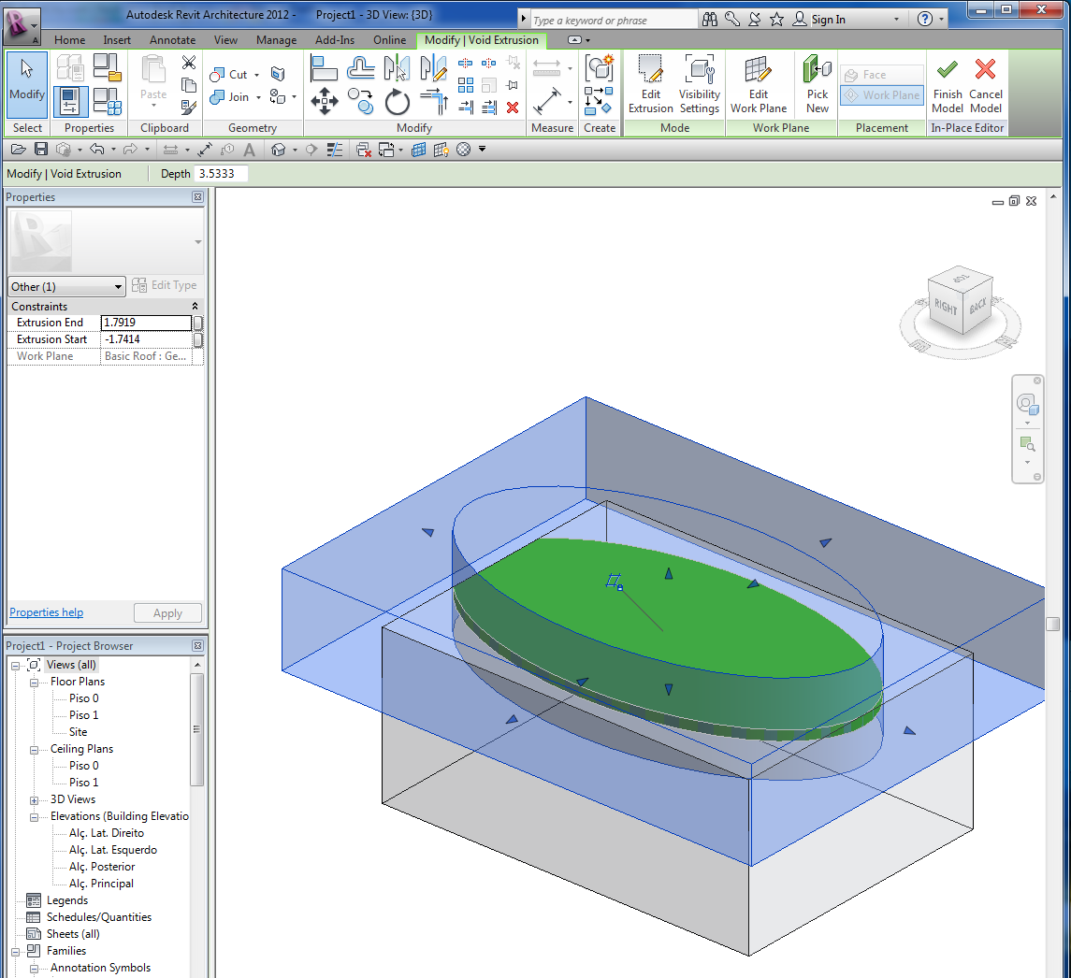This screenshot has width=1071, height=978.
Task: Click the Depth value input field
Action: point(222,174)
